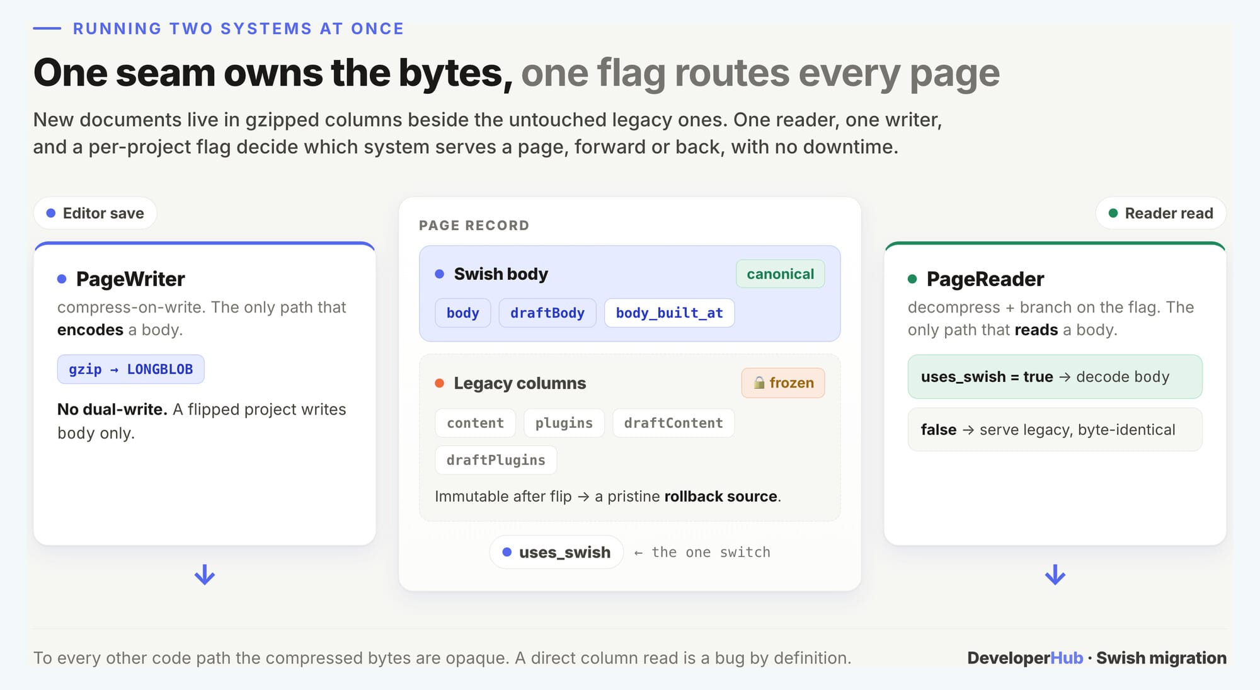Click the 'rollback source' bold text
Image resolution: width=1260 pixels, height=690 pixels.
[x=721, y=497]
